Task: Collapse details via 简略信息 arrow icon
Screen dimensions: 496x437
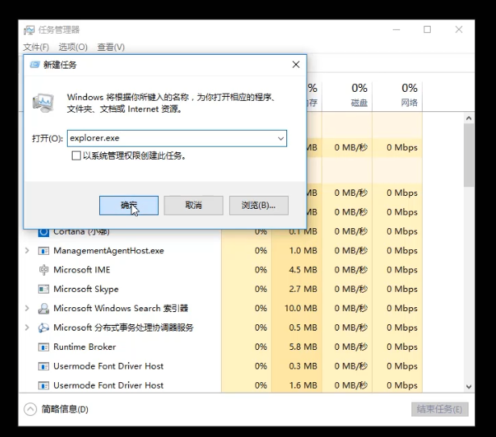Action: click(31, 409)
